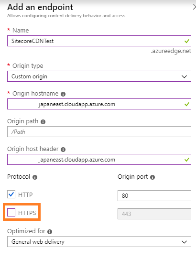Click the close chevron of Add an endpoint panel
This screenshot has height=259, width=196.
(x=194, y=7)
